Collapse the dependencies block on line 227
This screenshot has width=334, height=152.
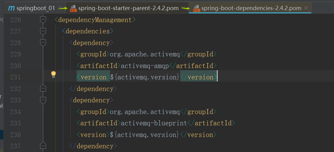click(x=43, y=31)
